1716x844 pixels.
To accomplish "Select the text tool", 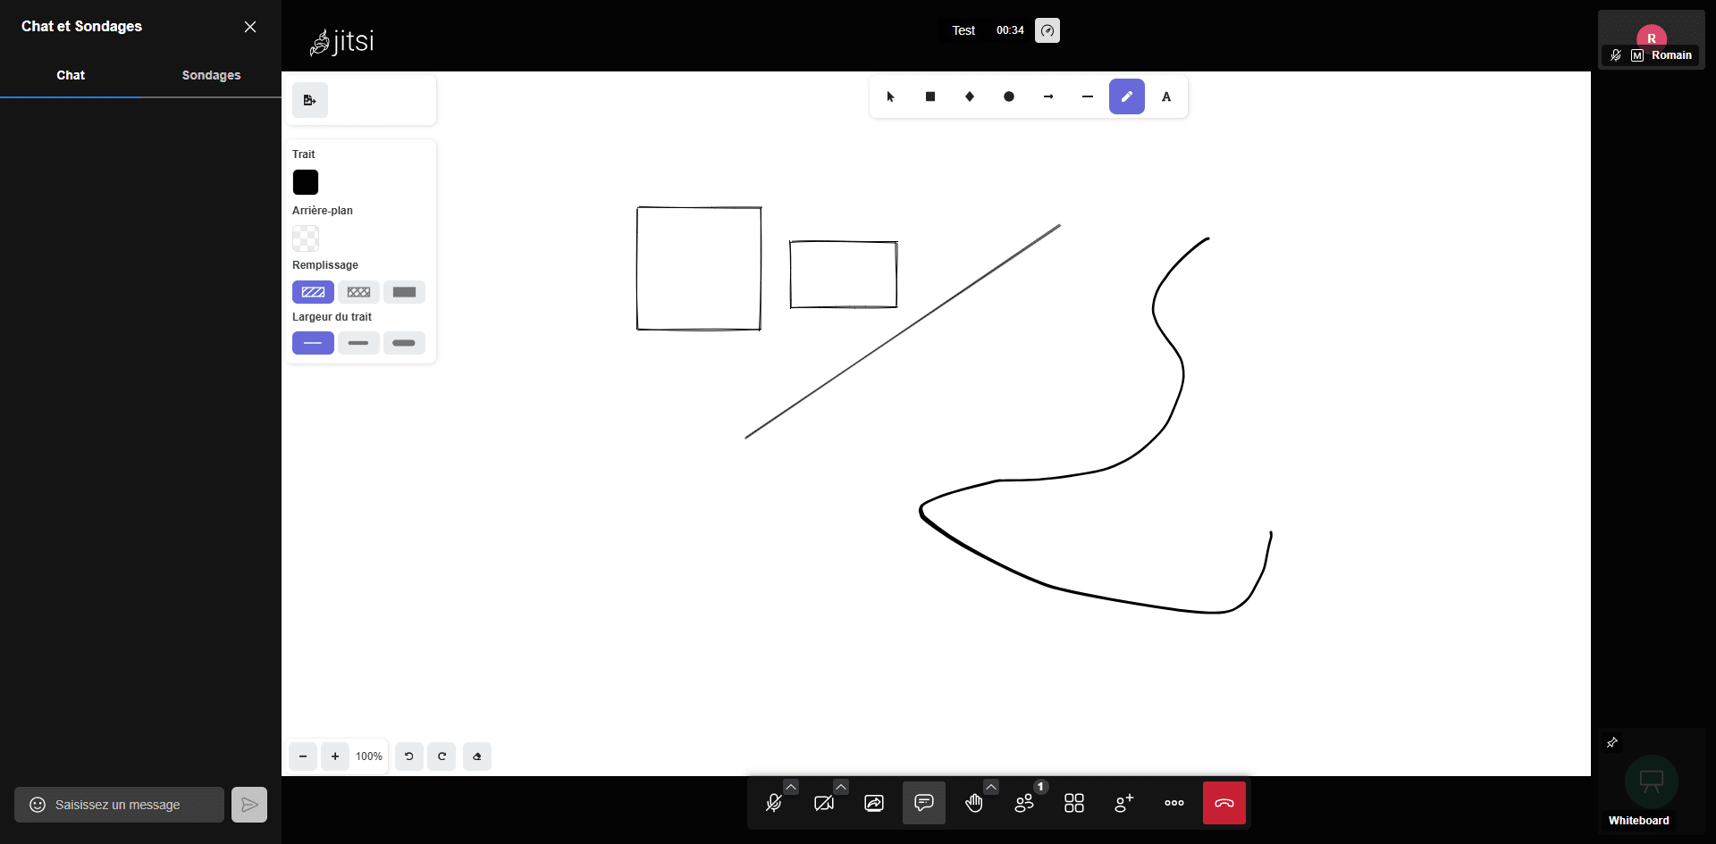I will point(1166,96).
